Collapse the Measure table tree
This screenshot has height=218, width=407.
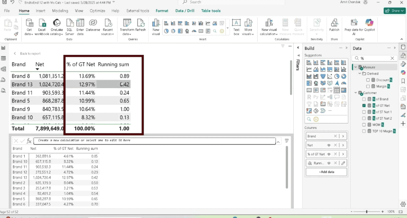(356, 67)
